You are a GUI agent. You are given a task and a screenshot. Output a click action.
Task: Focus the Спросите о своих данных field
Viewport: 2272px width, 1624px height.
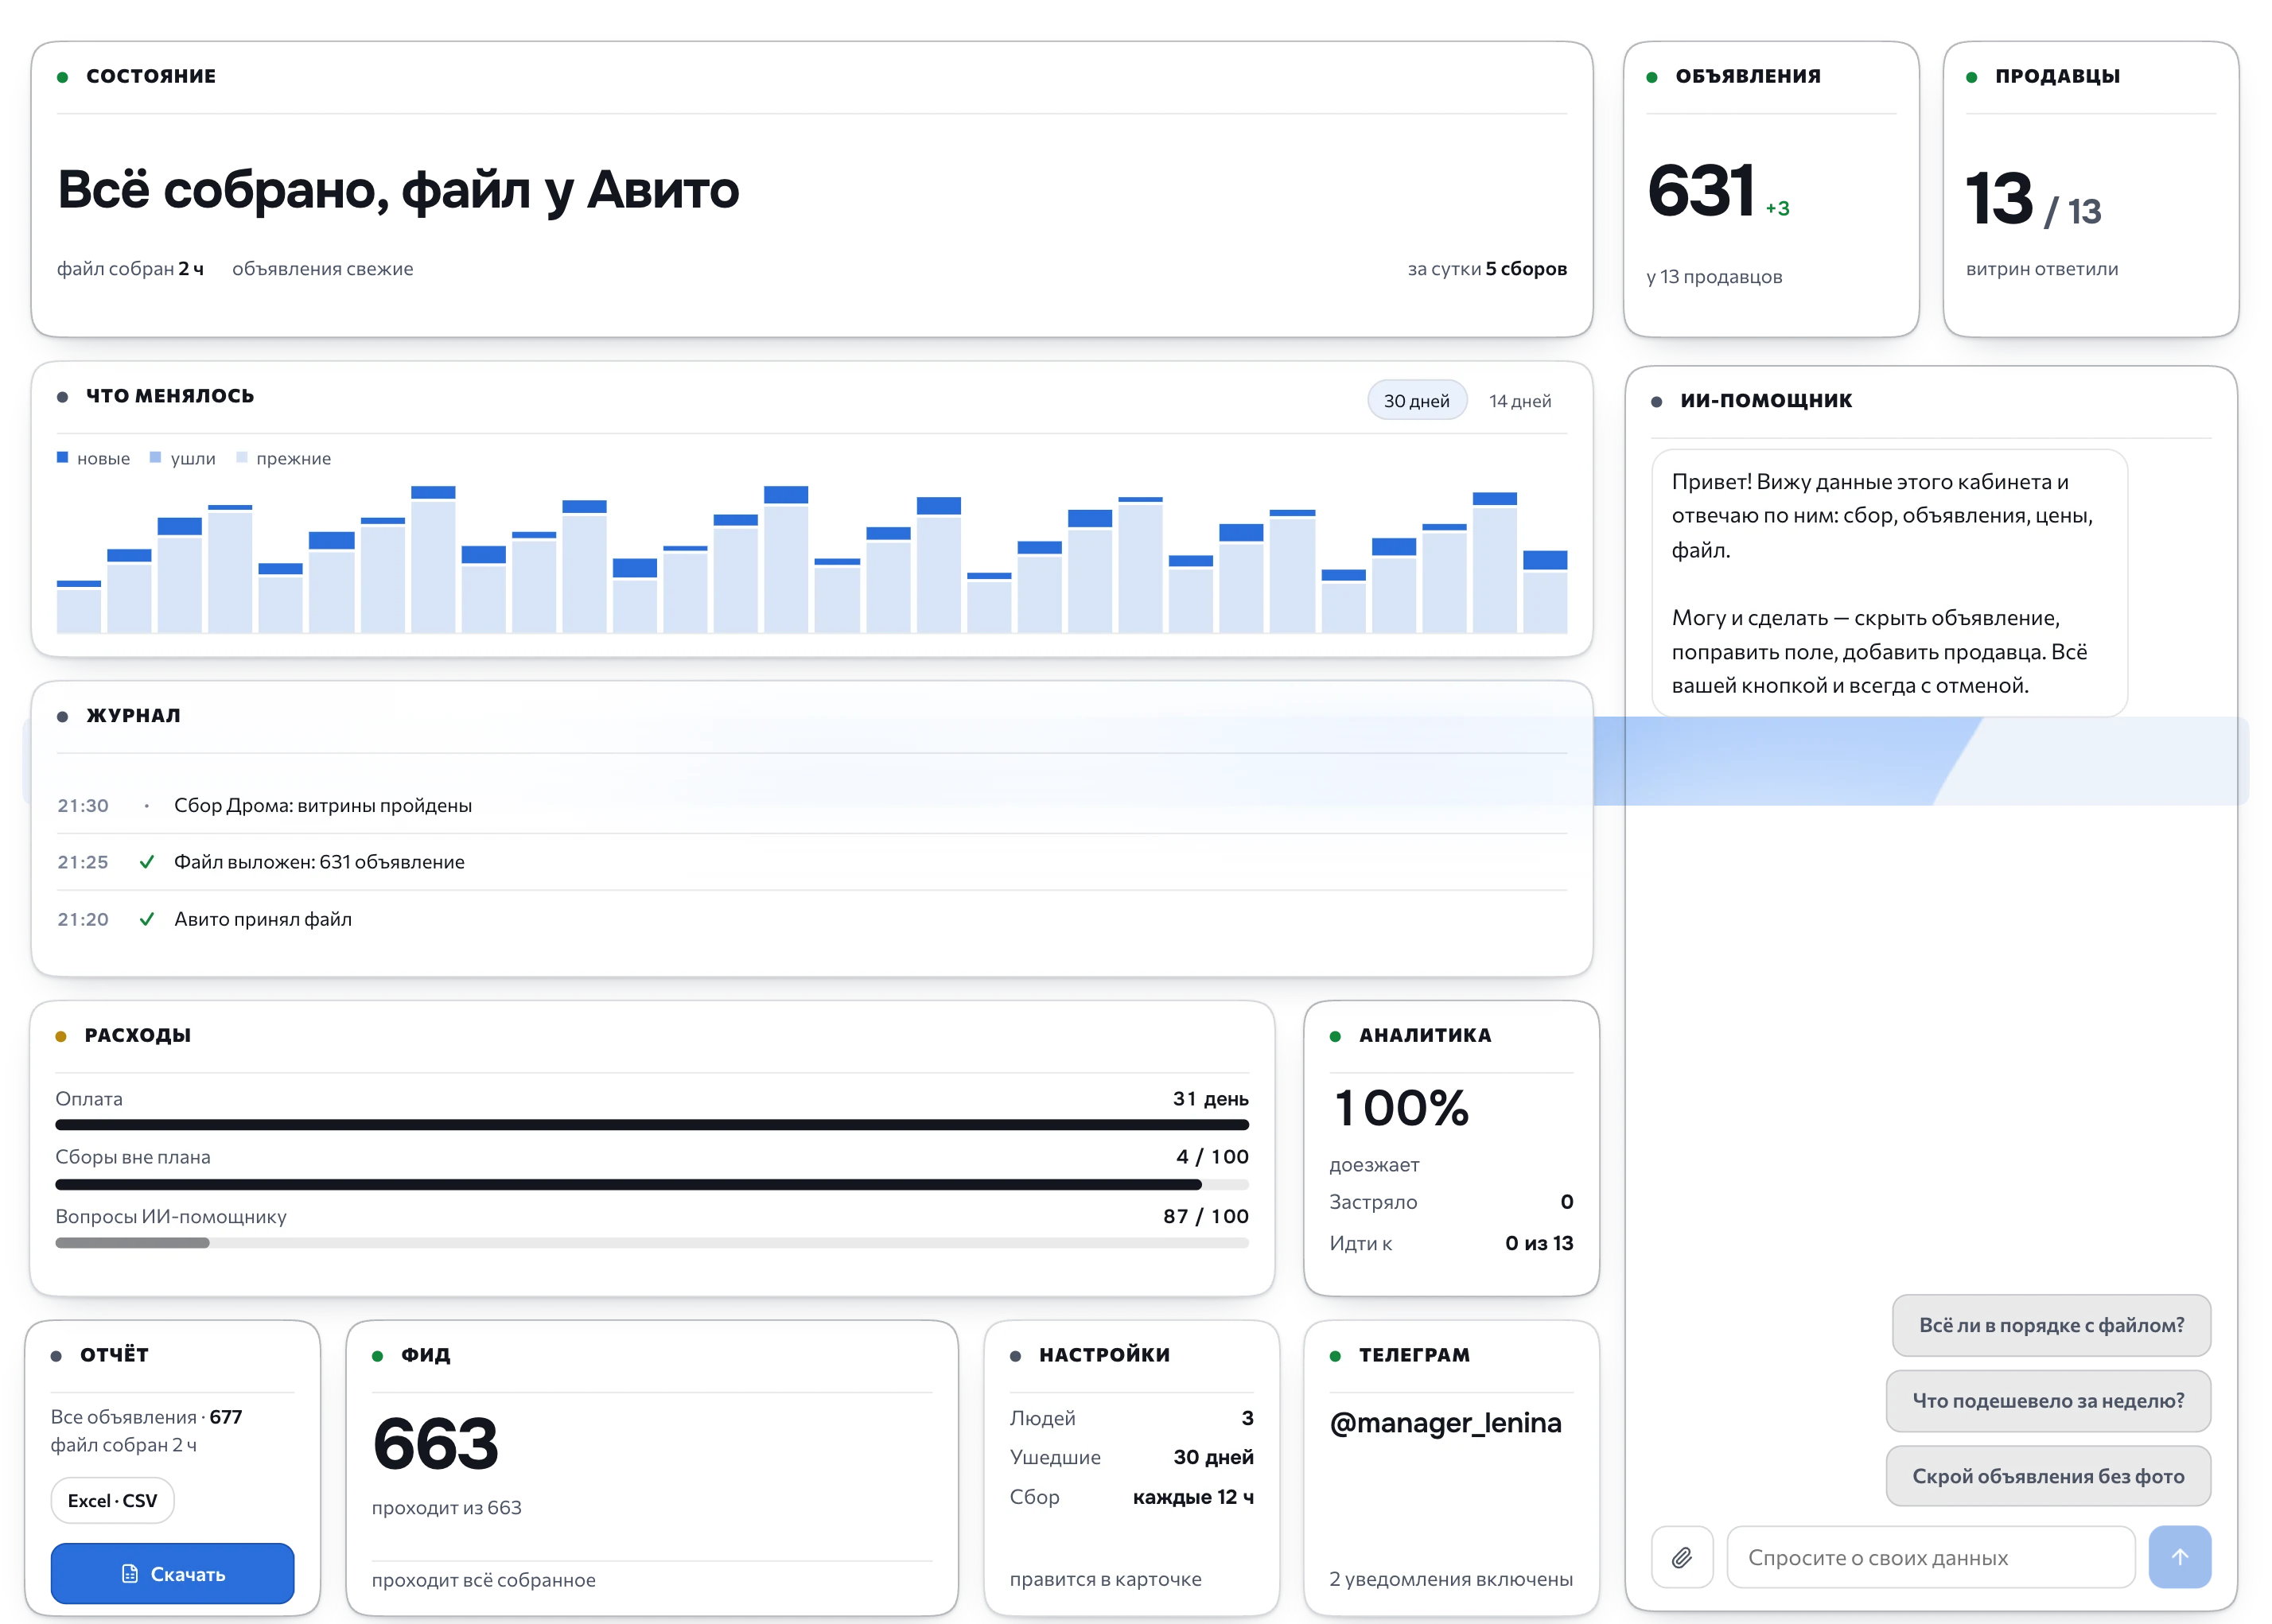click(x=1930, y=1557)
